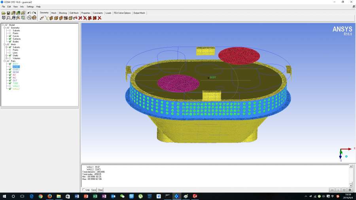The image size is (356, 200).
Task: Click the Clear button in message panel
Action: tap(100, 190)
